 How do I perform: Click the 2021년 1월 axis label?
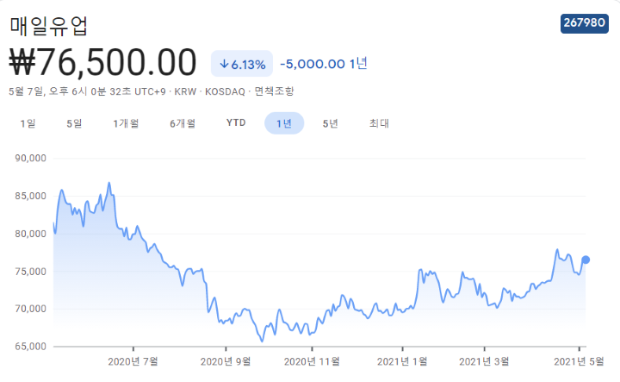402,361
